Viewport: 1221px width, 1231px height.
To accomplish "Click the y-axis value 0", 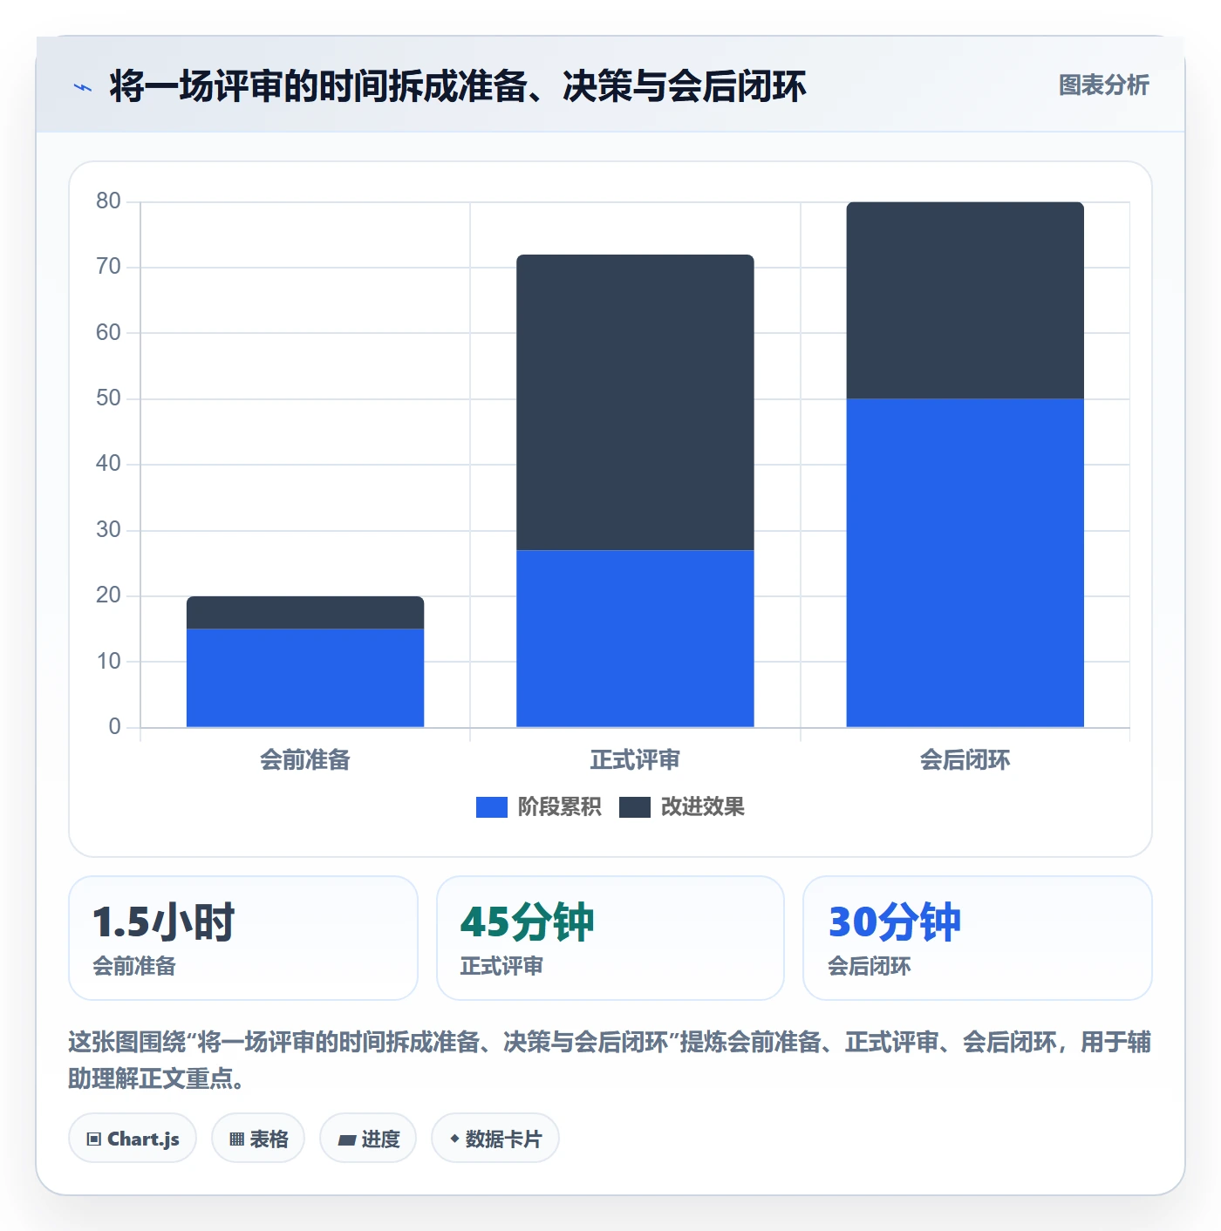I will click(x=114, y=727).
